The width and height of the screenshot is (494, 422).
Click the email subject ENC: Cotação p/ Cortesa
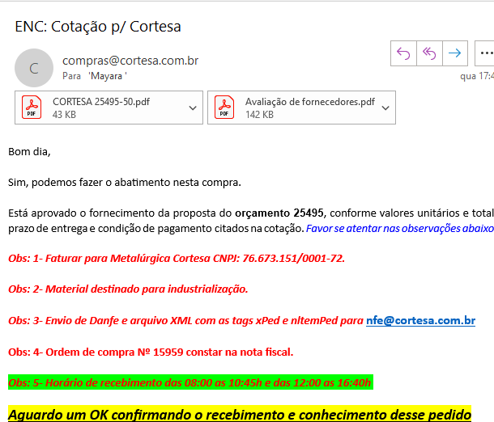[98, 27]
